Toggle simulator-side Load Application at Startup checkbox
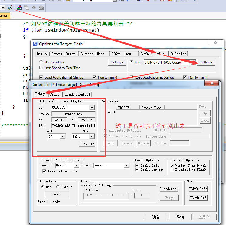Screen dimensions: 226x225 (41, 77)
